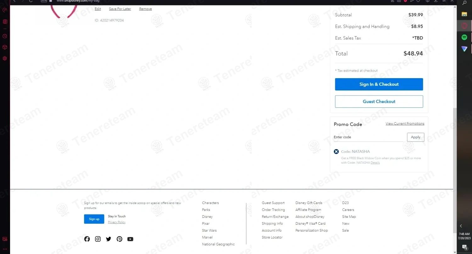Open Windows search magnifier in taskbar

point(464,3)
